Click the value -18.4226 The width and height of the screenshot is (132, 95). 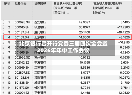pos(123,32)
